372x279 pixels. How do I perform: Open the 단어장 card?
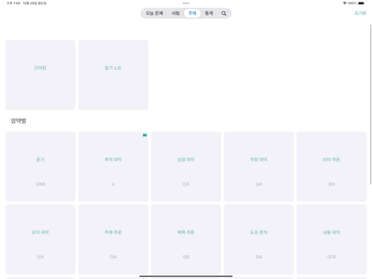click(40, 75)
